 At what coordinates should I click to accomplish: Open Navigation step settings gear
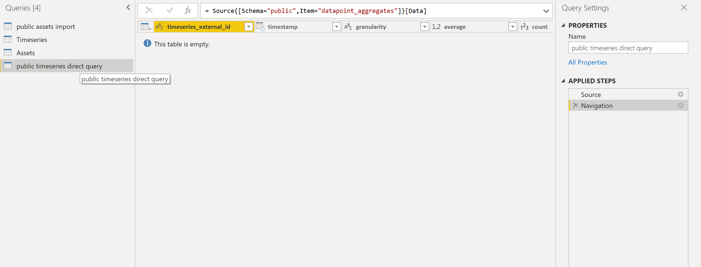coord(681,105)
